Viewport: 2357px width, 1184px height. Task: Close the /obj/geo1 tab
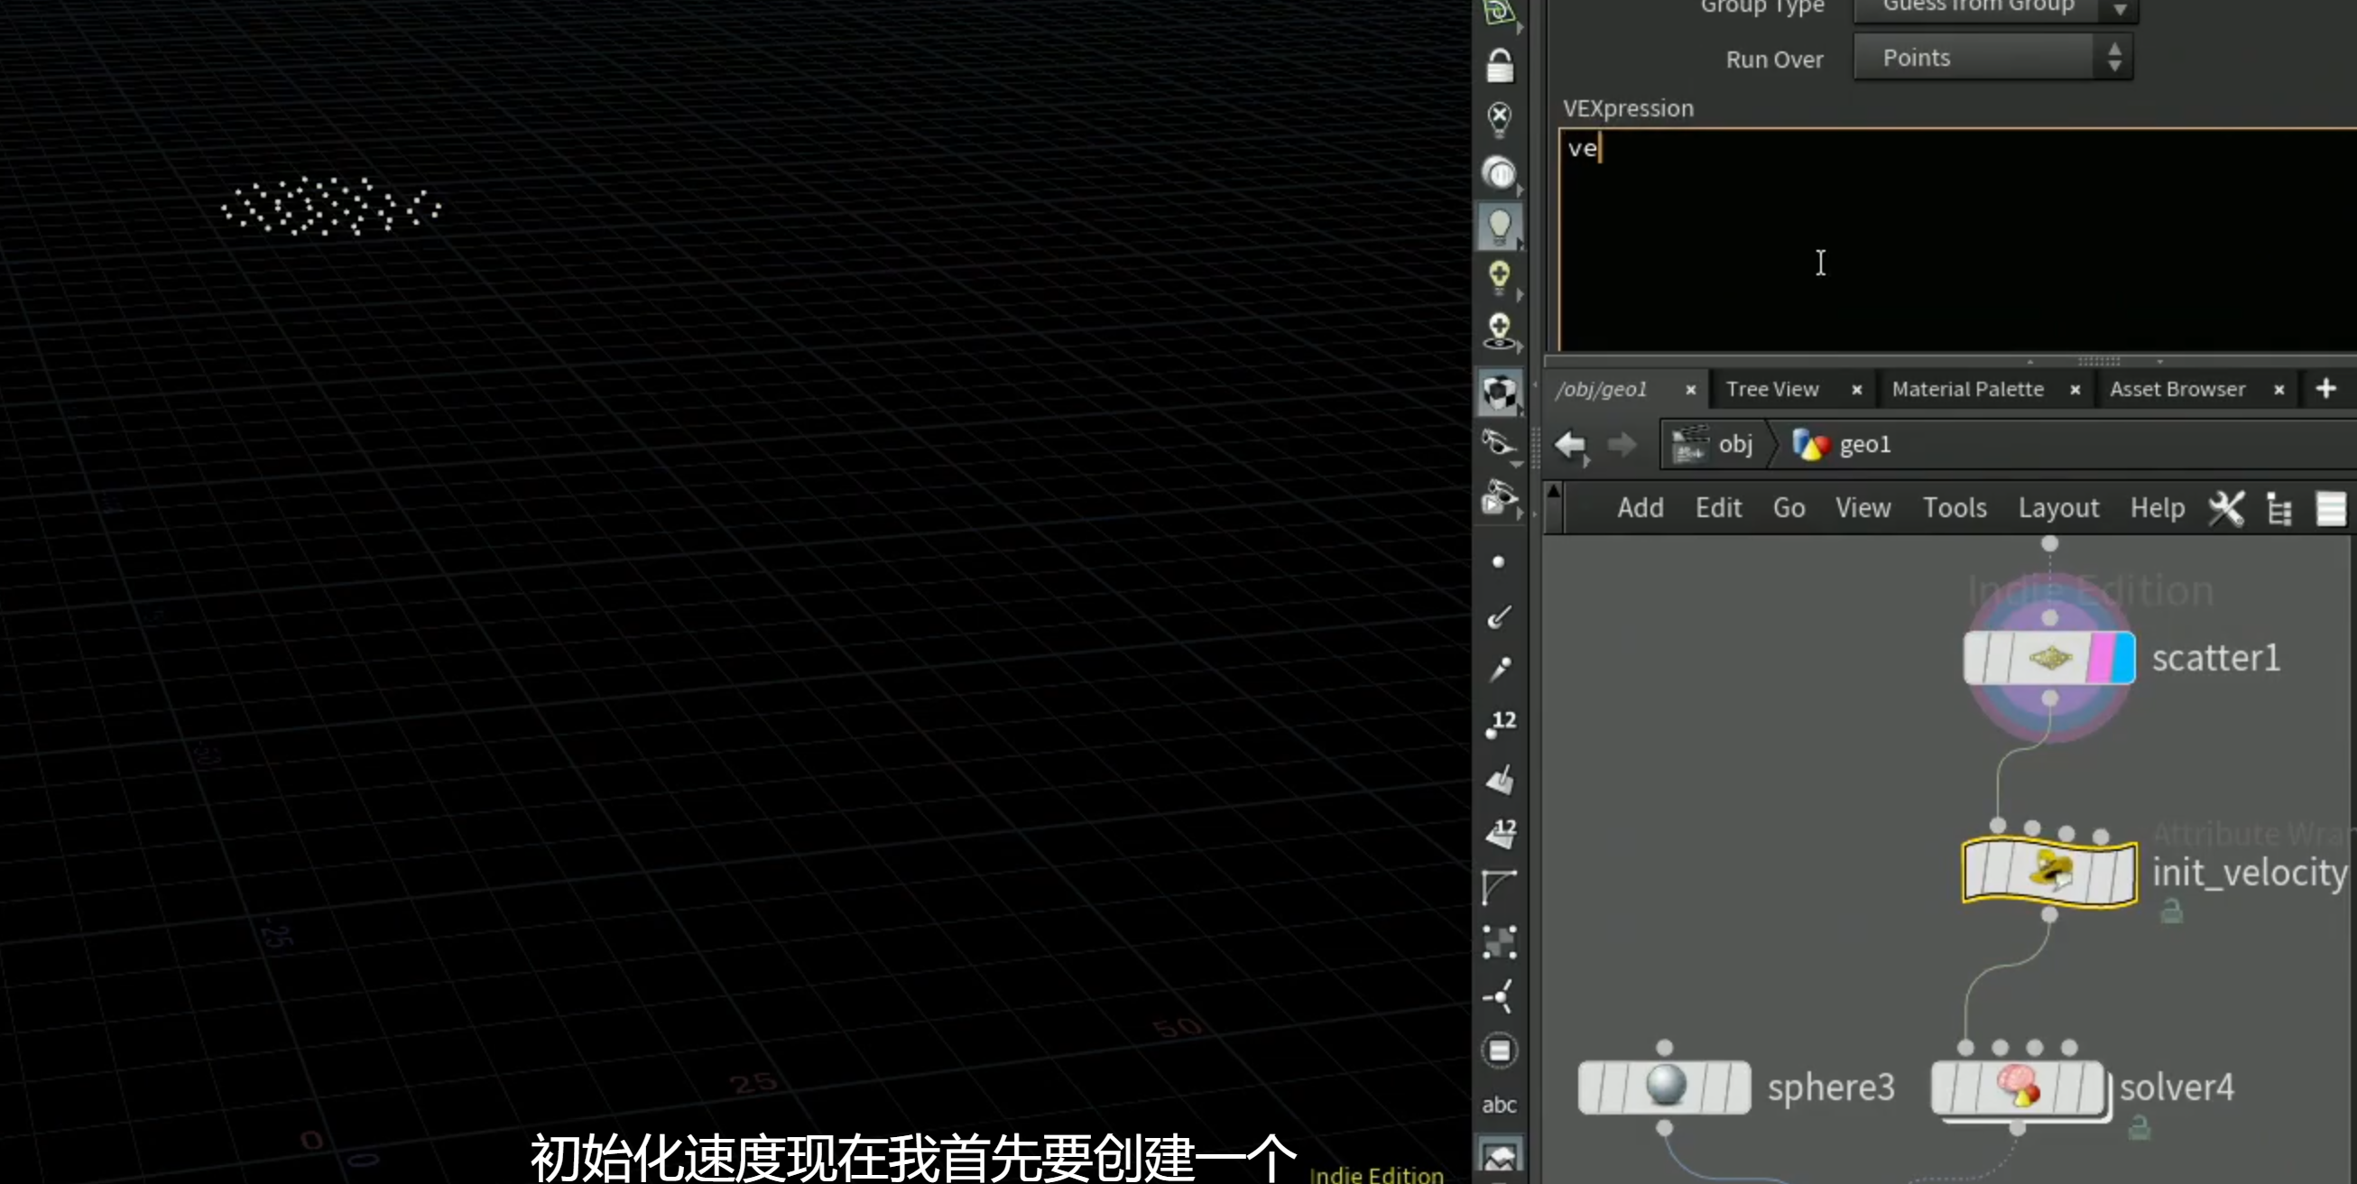point(1690,391)
